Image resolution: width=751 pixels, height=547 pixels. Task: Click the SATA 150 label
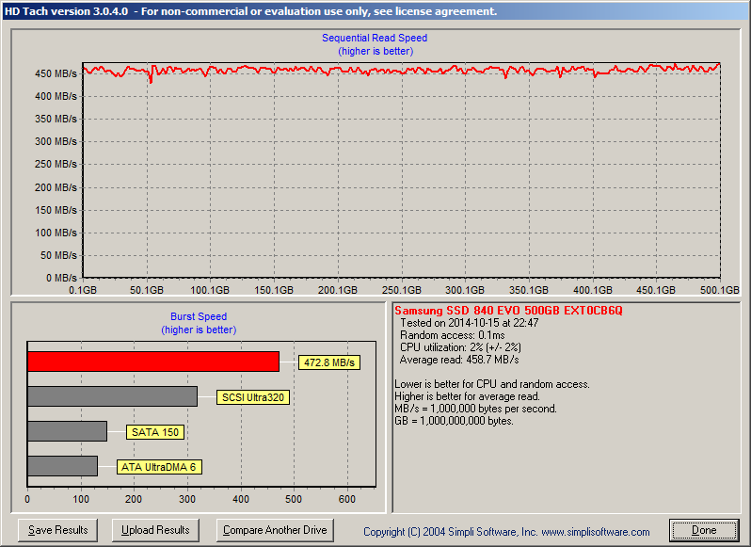tap(155, 432)
